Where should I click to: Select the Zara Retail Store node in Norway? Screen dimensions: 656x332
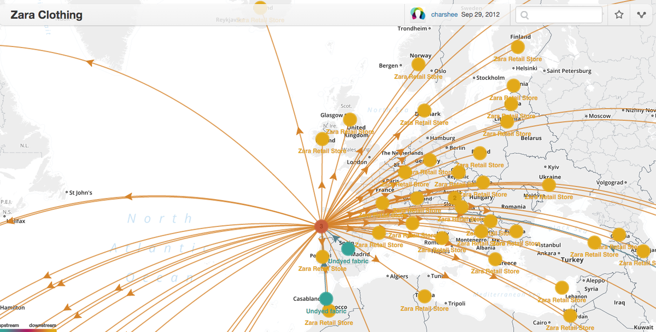click(x=418, y=65)
